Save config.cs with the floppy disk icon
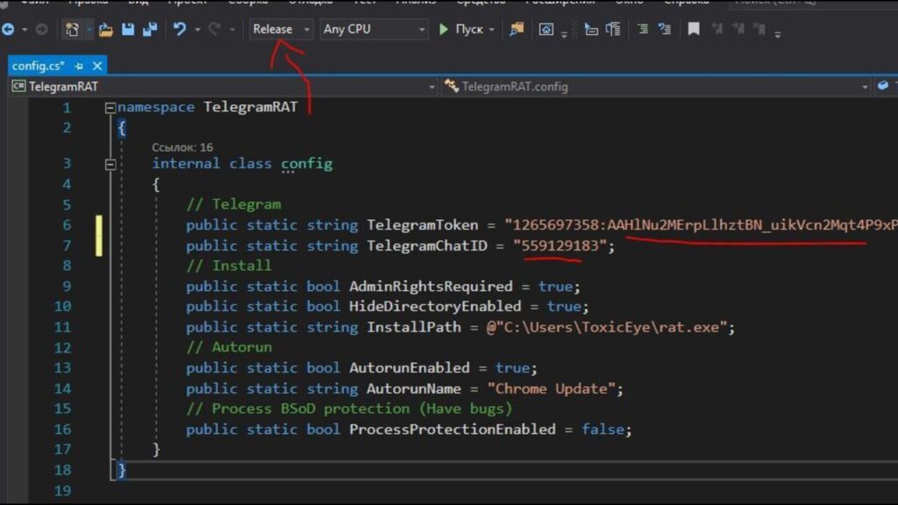Image resolution: width=898 pixels, height=505 pixels. tap(128, 29)
